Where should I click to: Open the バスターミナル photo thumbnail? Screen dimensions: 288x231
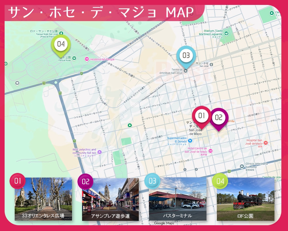coord(178,199)
